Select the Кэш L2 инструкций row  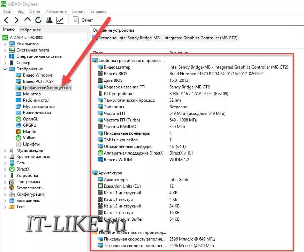point(138,206)
